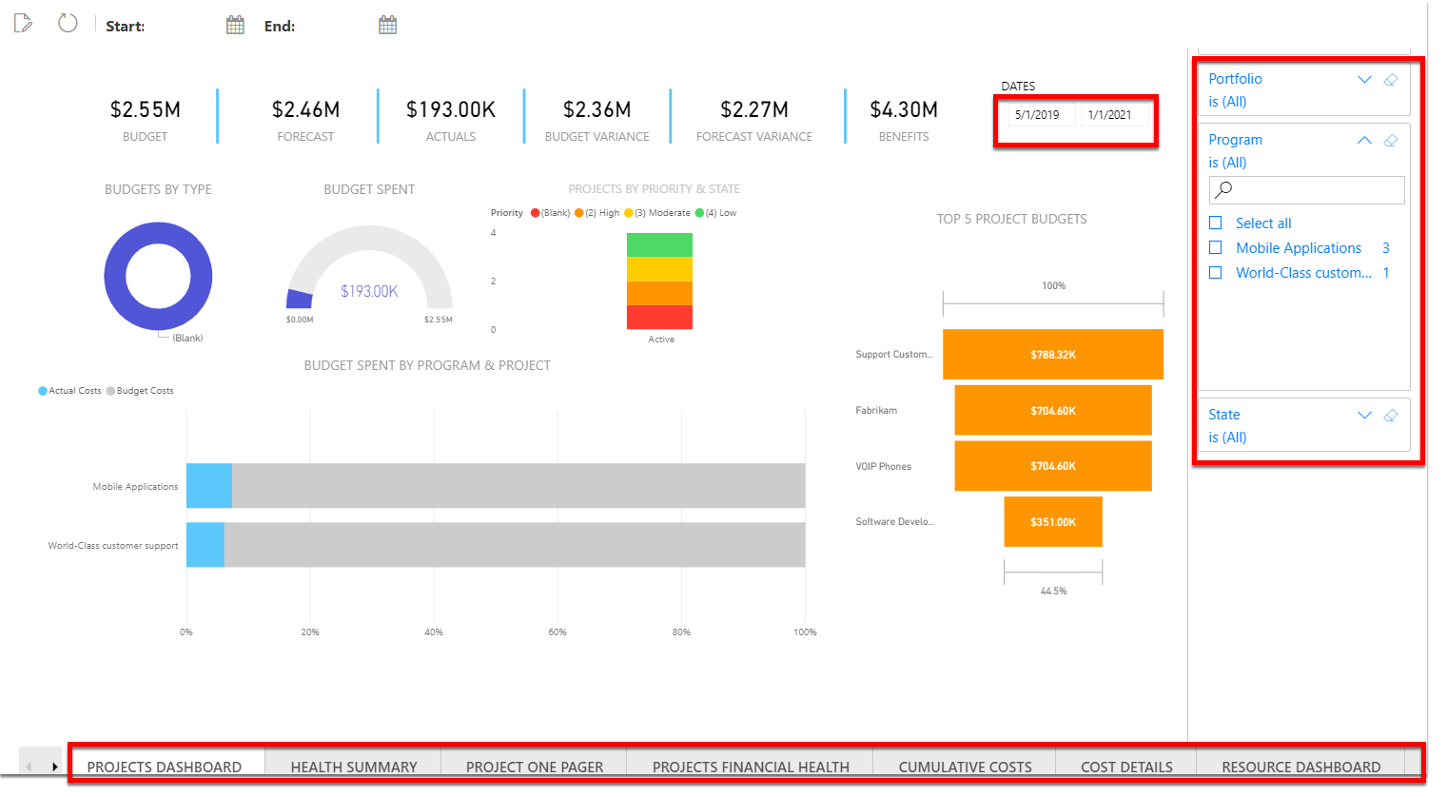
Task: Switch to Projects Financial Health tab
Action: (x=751, y=766)
